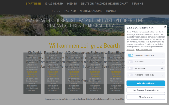Open the Datenschutzerklärung link
The image size is (169, 105).
(x=144, y=50)
